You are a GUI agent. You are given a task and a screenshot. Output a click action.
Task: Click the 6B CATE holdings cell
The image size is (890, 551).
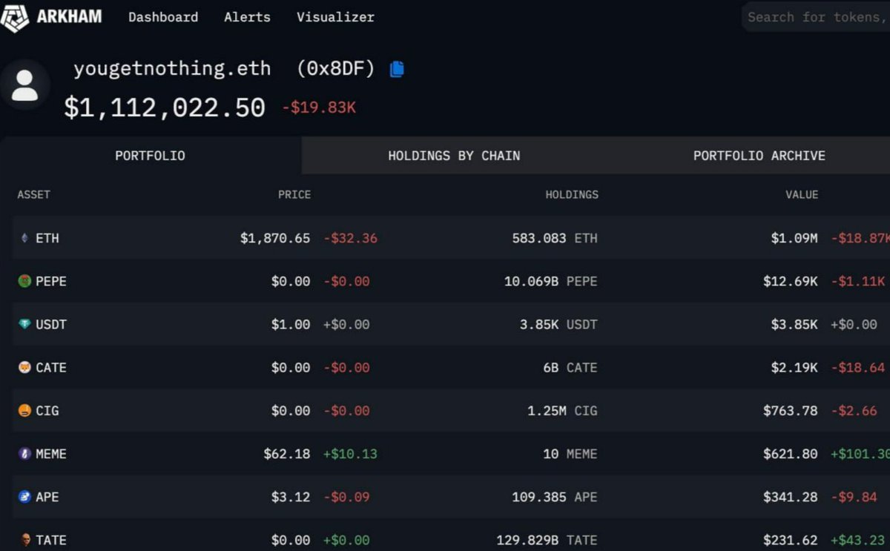coord(570,367)
